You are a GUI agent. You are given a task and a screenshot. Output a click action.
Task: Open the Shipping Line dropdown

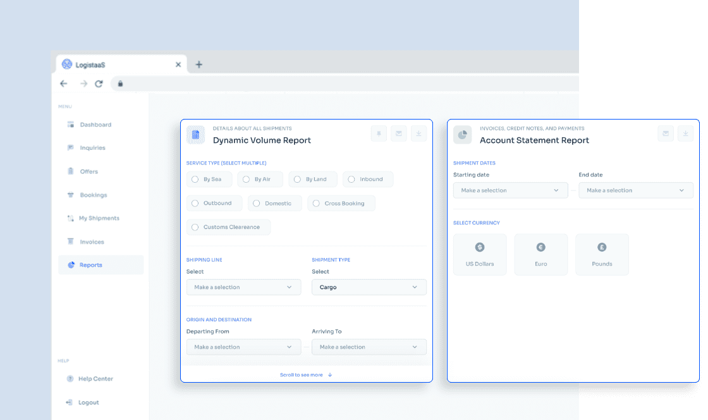[243, 287]
